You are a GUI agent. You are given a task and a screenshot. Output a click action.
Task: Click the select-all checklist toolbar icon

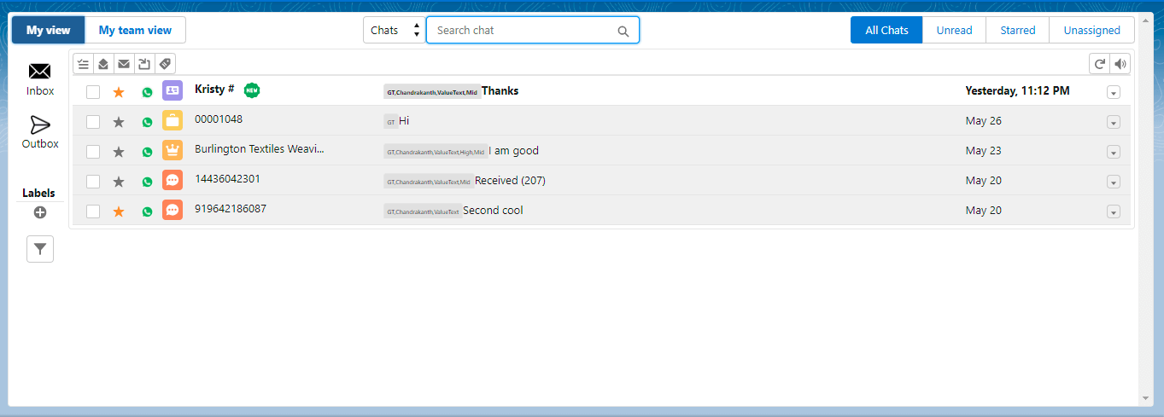click(x=83, y=64)
